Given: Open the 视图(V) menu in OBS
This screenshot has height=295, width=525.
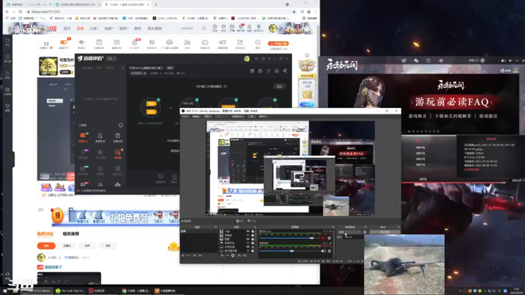Looking at the screenshot, I should point(208,117).
